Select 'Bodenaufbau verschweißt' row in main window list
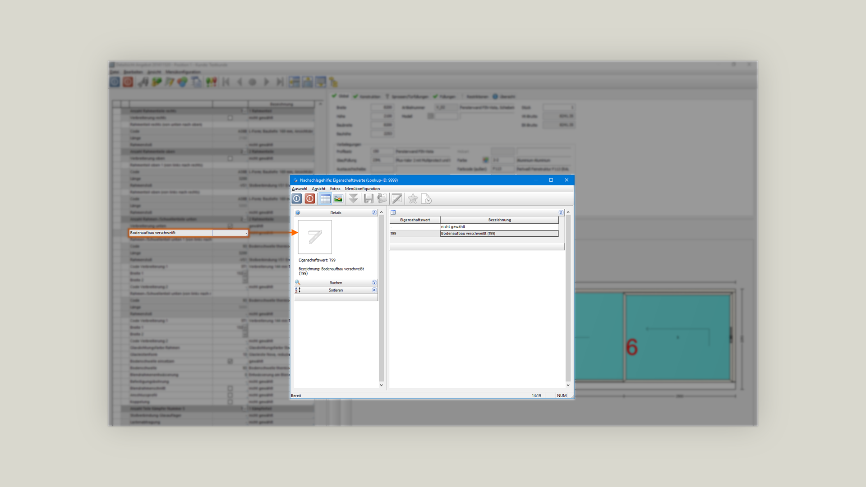 pos(189,233)
